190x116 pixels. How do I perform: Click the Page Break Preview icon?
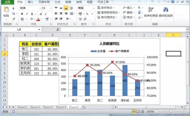click(142, 111)
